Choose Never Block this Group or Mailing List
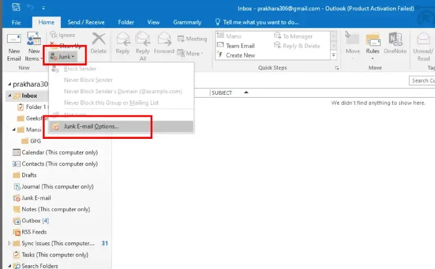The width and height of the screenshot is (435, 269). click(121, 103)
